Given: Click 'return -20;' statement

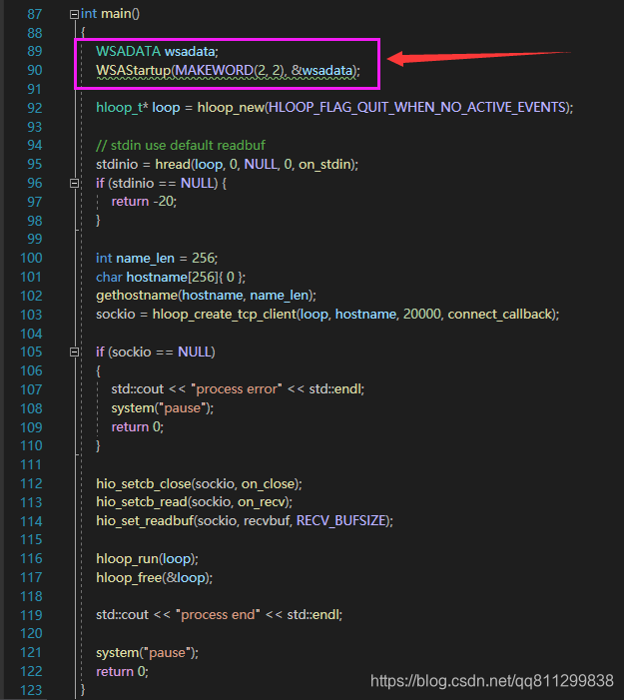Looking at the screenshot, I should click(x=144, y=202).
